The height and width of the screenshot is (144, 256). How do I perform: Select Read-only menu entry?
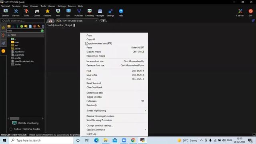pyautogui.click(x=114, y=105)
